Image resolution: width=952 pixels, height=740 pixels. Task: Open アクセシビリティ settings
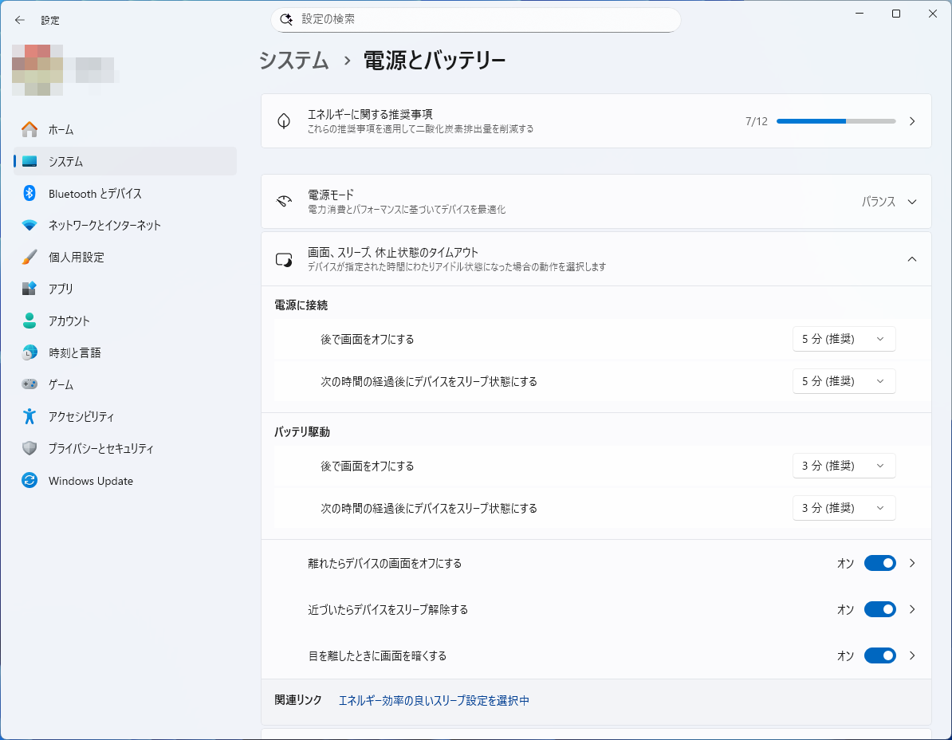(26, 416)
